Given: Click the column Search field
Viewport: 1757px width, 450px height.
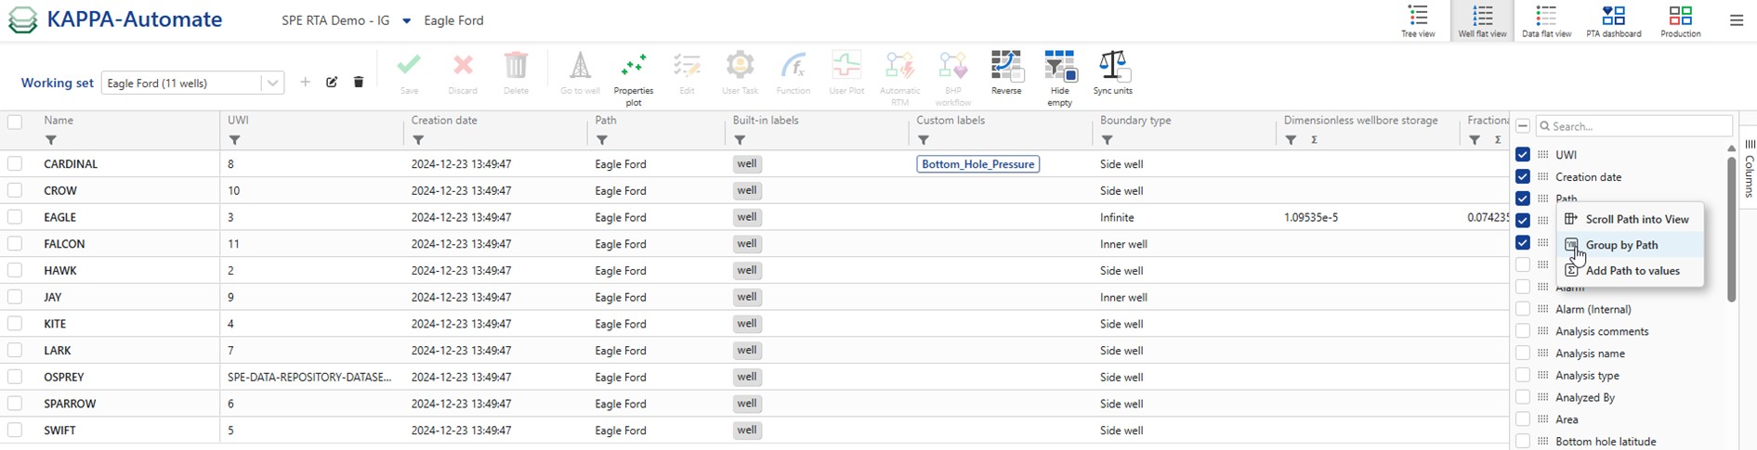Looking at the screenshot, I should pyautogui.click(x=1633, y=126).
